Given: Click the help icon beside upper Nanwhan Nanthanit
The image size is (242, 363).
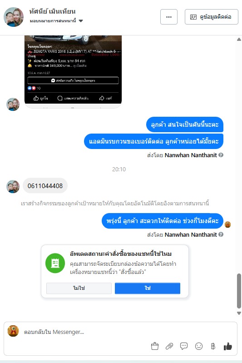Looking at the screenshot, I should [221, 155].
